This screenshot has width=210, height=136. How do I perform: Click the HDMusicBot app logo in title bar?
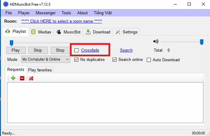tap(6, 4)
